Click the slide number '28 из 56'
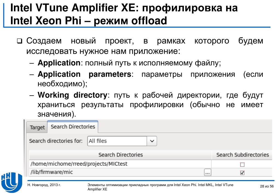The width and height of the screenshot is (280, 194). click(267, 186)
